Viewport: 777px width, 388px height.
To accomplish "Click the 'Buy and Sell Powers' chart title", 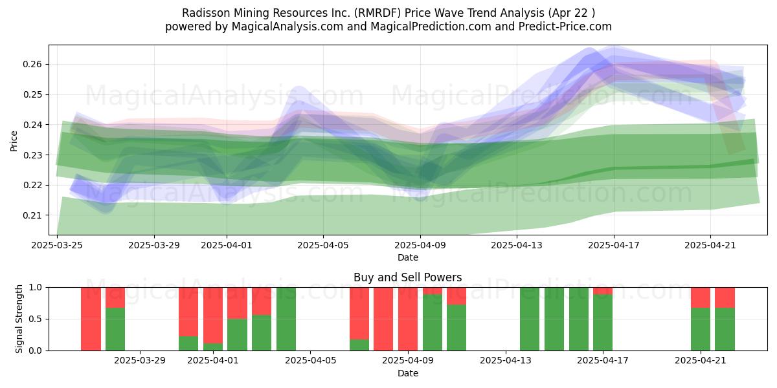I will (408, 278).
